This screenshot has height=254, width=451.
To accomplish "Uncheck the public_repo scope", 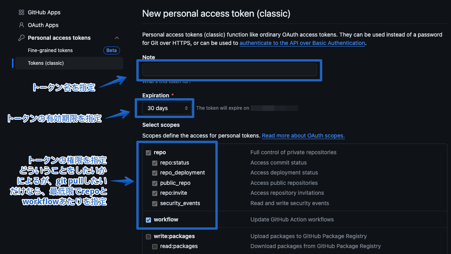I will pyautogui.click(x=155, y=183).
